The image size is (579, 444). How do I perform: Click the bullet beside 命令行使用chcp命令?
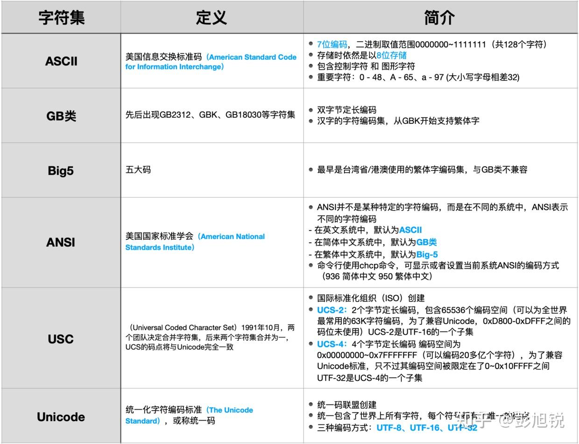point(311,265)
